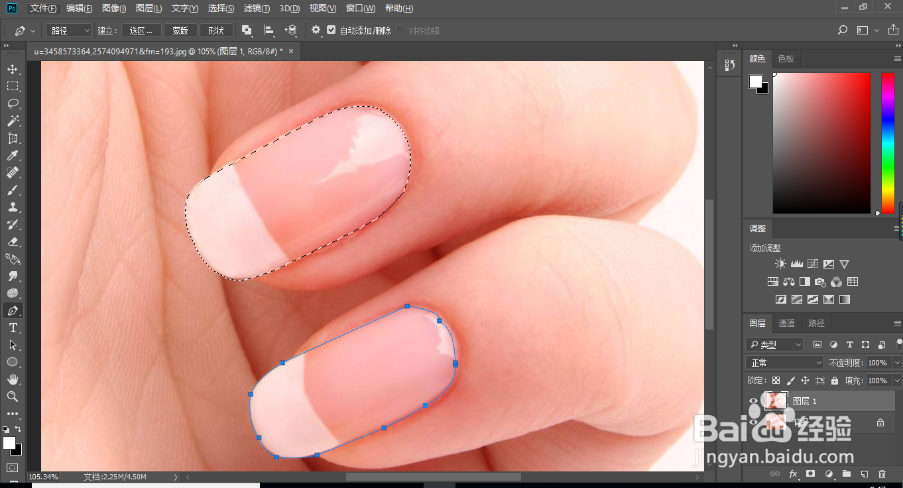
Task: Click the trash icon to delete layer
Action: 882,474
